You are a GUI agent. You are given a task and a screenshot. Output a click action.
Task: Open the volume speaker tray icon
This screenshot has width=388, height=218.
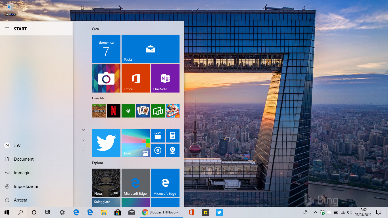(x=350, y=212)
